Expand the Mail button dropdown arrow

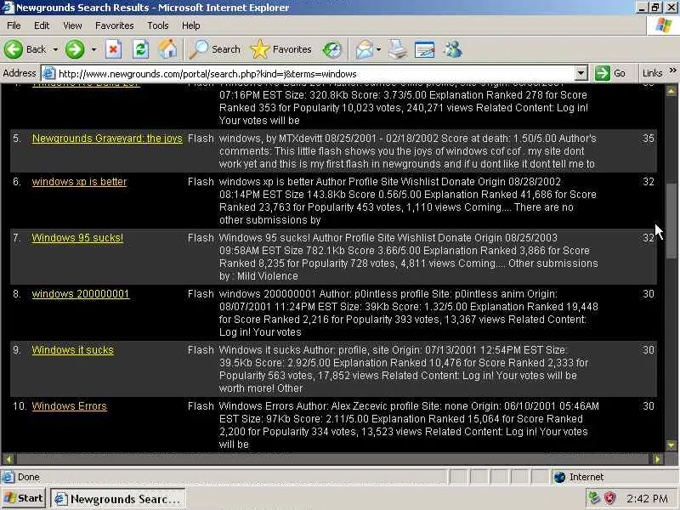(x=378, y=50)
